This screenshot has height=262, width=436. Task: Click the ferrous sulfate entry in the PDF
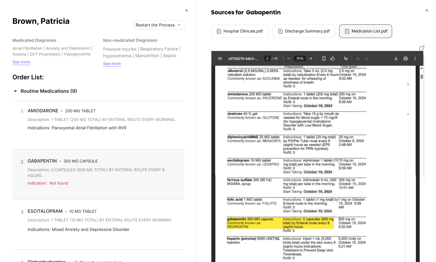(297, 186)
